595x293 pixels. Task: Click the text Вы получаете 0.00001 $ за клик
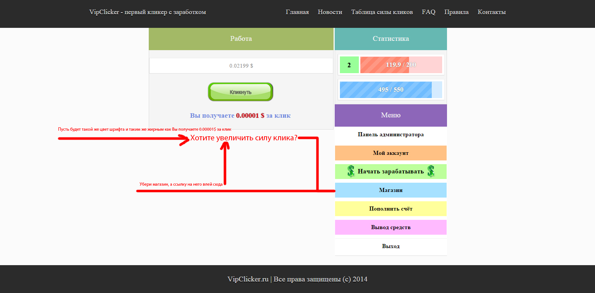coord(240,115)
